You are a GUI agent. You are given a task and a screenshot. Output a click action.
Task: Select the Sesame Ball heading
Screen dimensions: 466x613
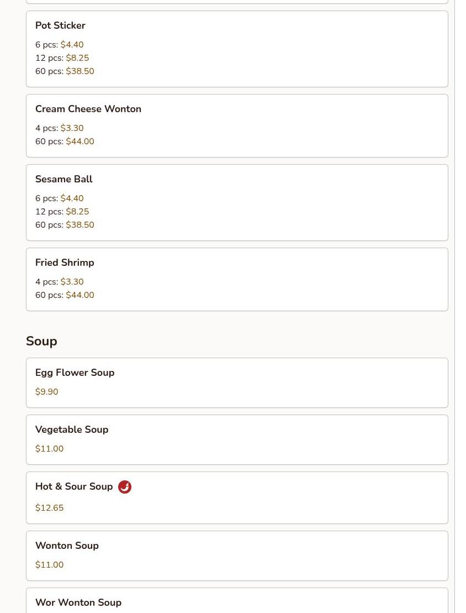pyautogui.click(x=63, y=179)
